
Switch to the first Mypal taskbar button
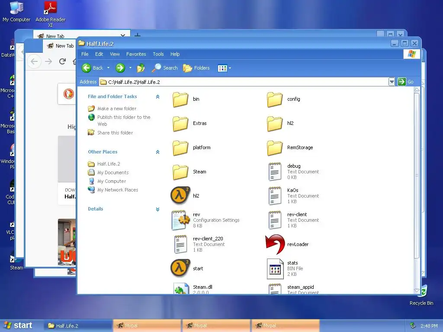point(147,326)
